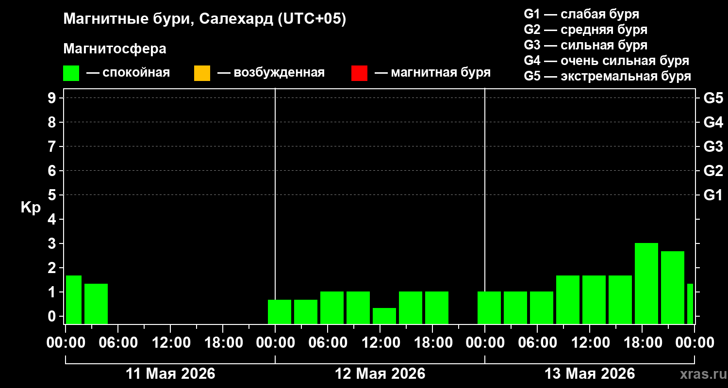Click the orange excited legend swatch
Screen dimensions: 728x388
[x=202, y=73]
